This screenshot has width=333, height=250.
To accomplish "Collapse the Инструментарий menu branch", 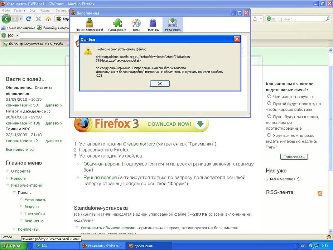I will [x=8, y=185].
